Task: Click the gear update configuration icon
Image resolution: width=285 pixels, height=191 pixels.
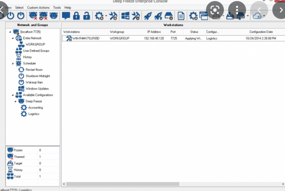Action: click(99, 16)
